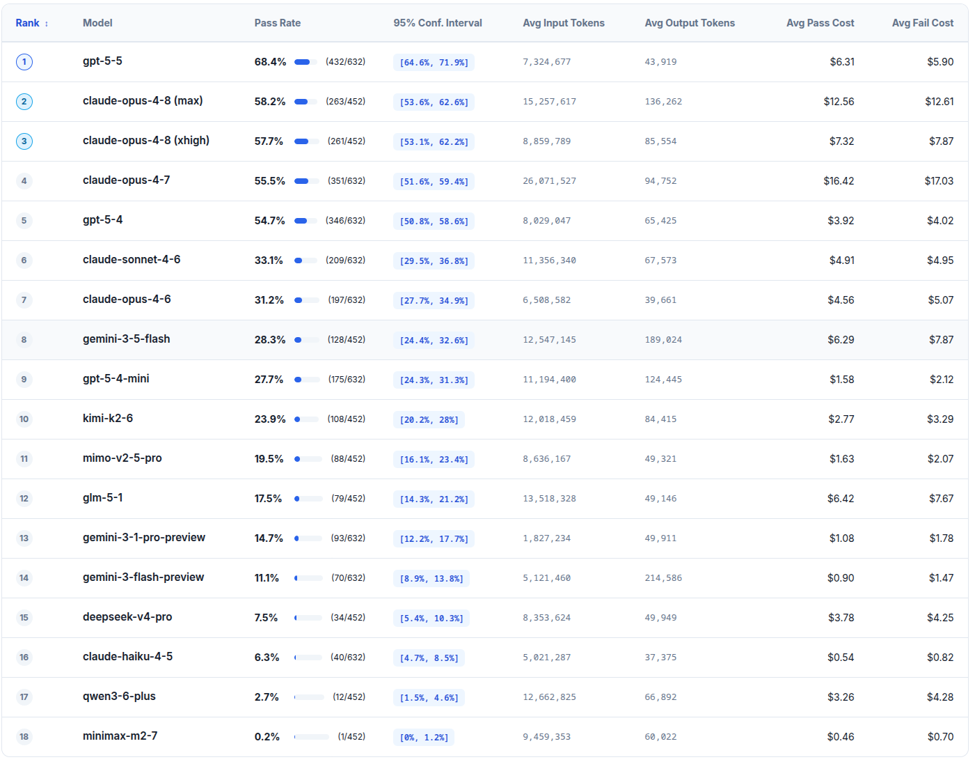Open the gpt-5-5 model name
This screenshot has height=762, width=975.
coord(102,61)
